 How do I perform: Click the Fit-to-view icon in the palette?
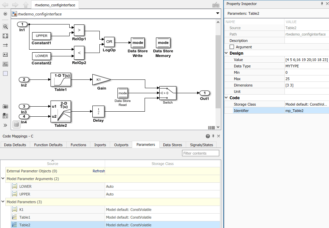(5, 36)
